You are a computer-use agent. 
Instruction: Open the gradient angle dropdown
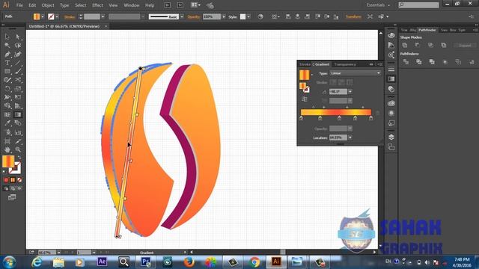(x=350, y=91)
